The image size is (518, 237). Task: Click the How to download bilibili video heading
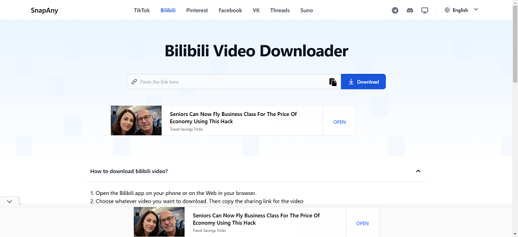pyautogui.click(x=129, y=171)
